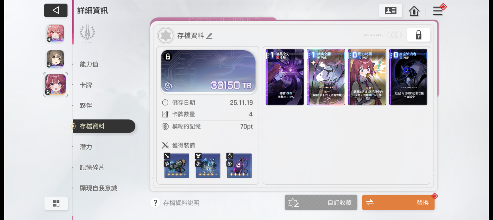493x220 pixels.
Task: Go back with the arrow button
Action: (x=56, y=10)
